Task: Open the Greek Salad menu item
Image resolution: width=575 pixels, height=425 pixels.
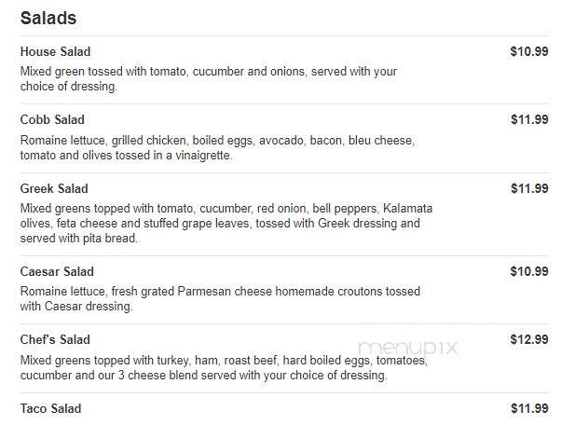Action: point(54,188)
